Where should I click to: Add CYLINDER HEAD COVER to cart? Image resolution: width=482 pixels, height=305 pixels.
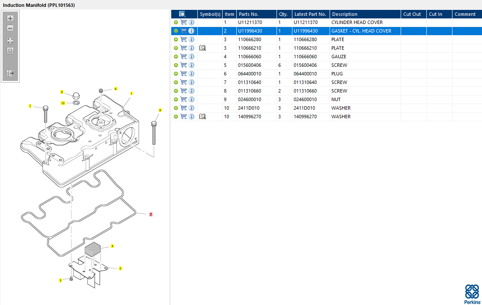coord(184,22)
